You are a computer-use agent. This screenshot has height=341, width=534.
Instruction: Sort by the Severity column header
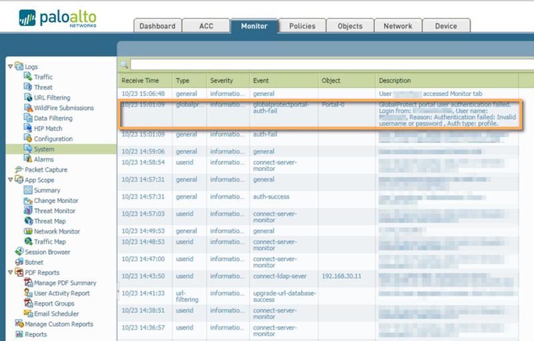tap(228, 81)
